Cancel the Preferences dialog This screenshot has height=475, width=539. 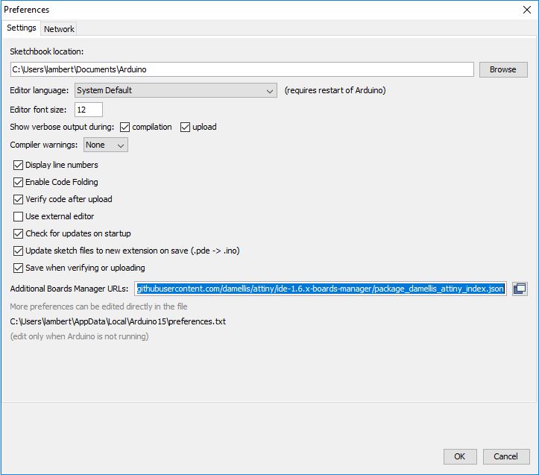[x=505, y=456]
